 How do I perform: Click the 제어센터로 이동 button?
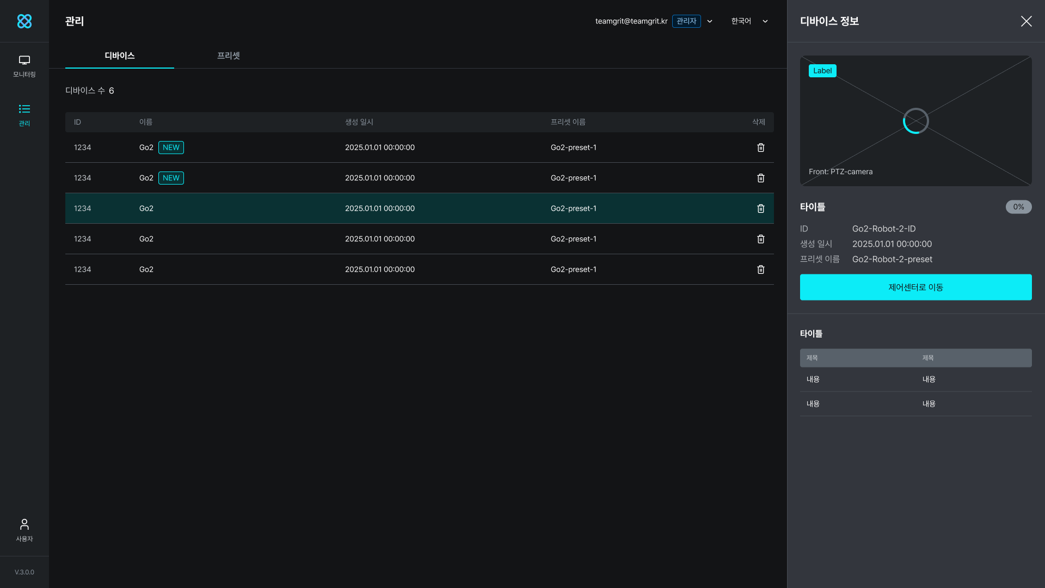pos(915,287)
